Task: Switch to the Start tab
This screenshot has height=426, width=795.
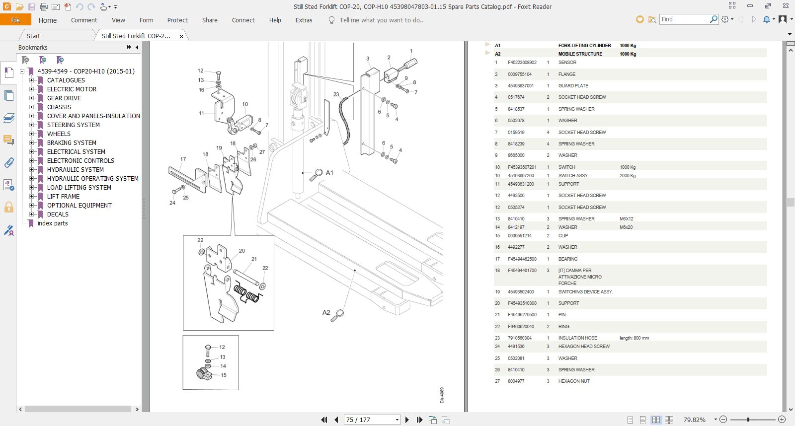Action: (x=33, y=36)
